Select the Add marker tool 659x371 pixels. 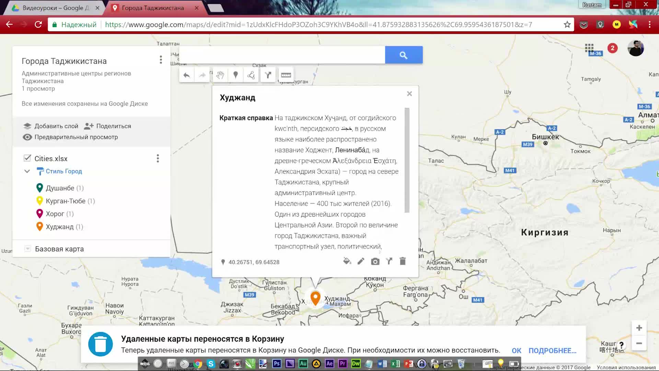pos(235,75)
